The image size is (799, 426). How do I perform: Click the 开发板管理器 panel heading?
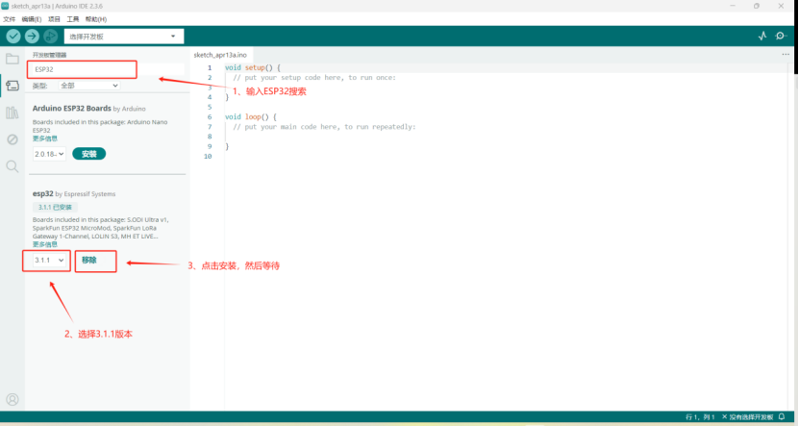(49, 55)
